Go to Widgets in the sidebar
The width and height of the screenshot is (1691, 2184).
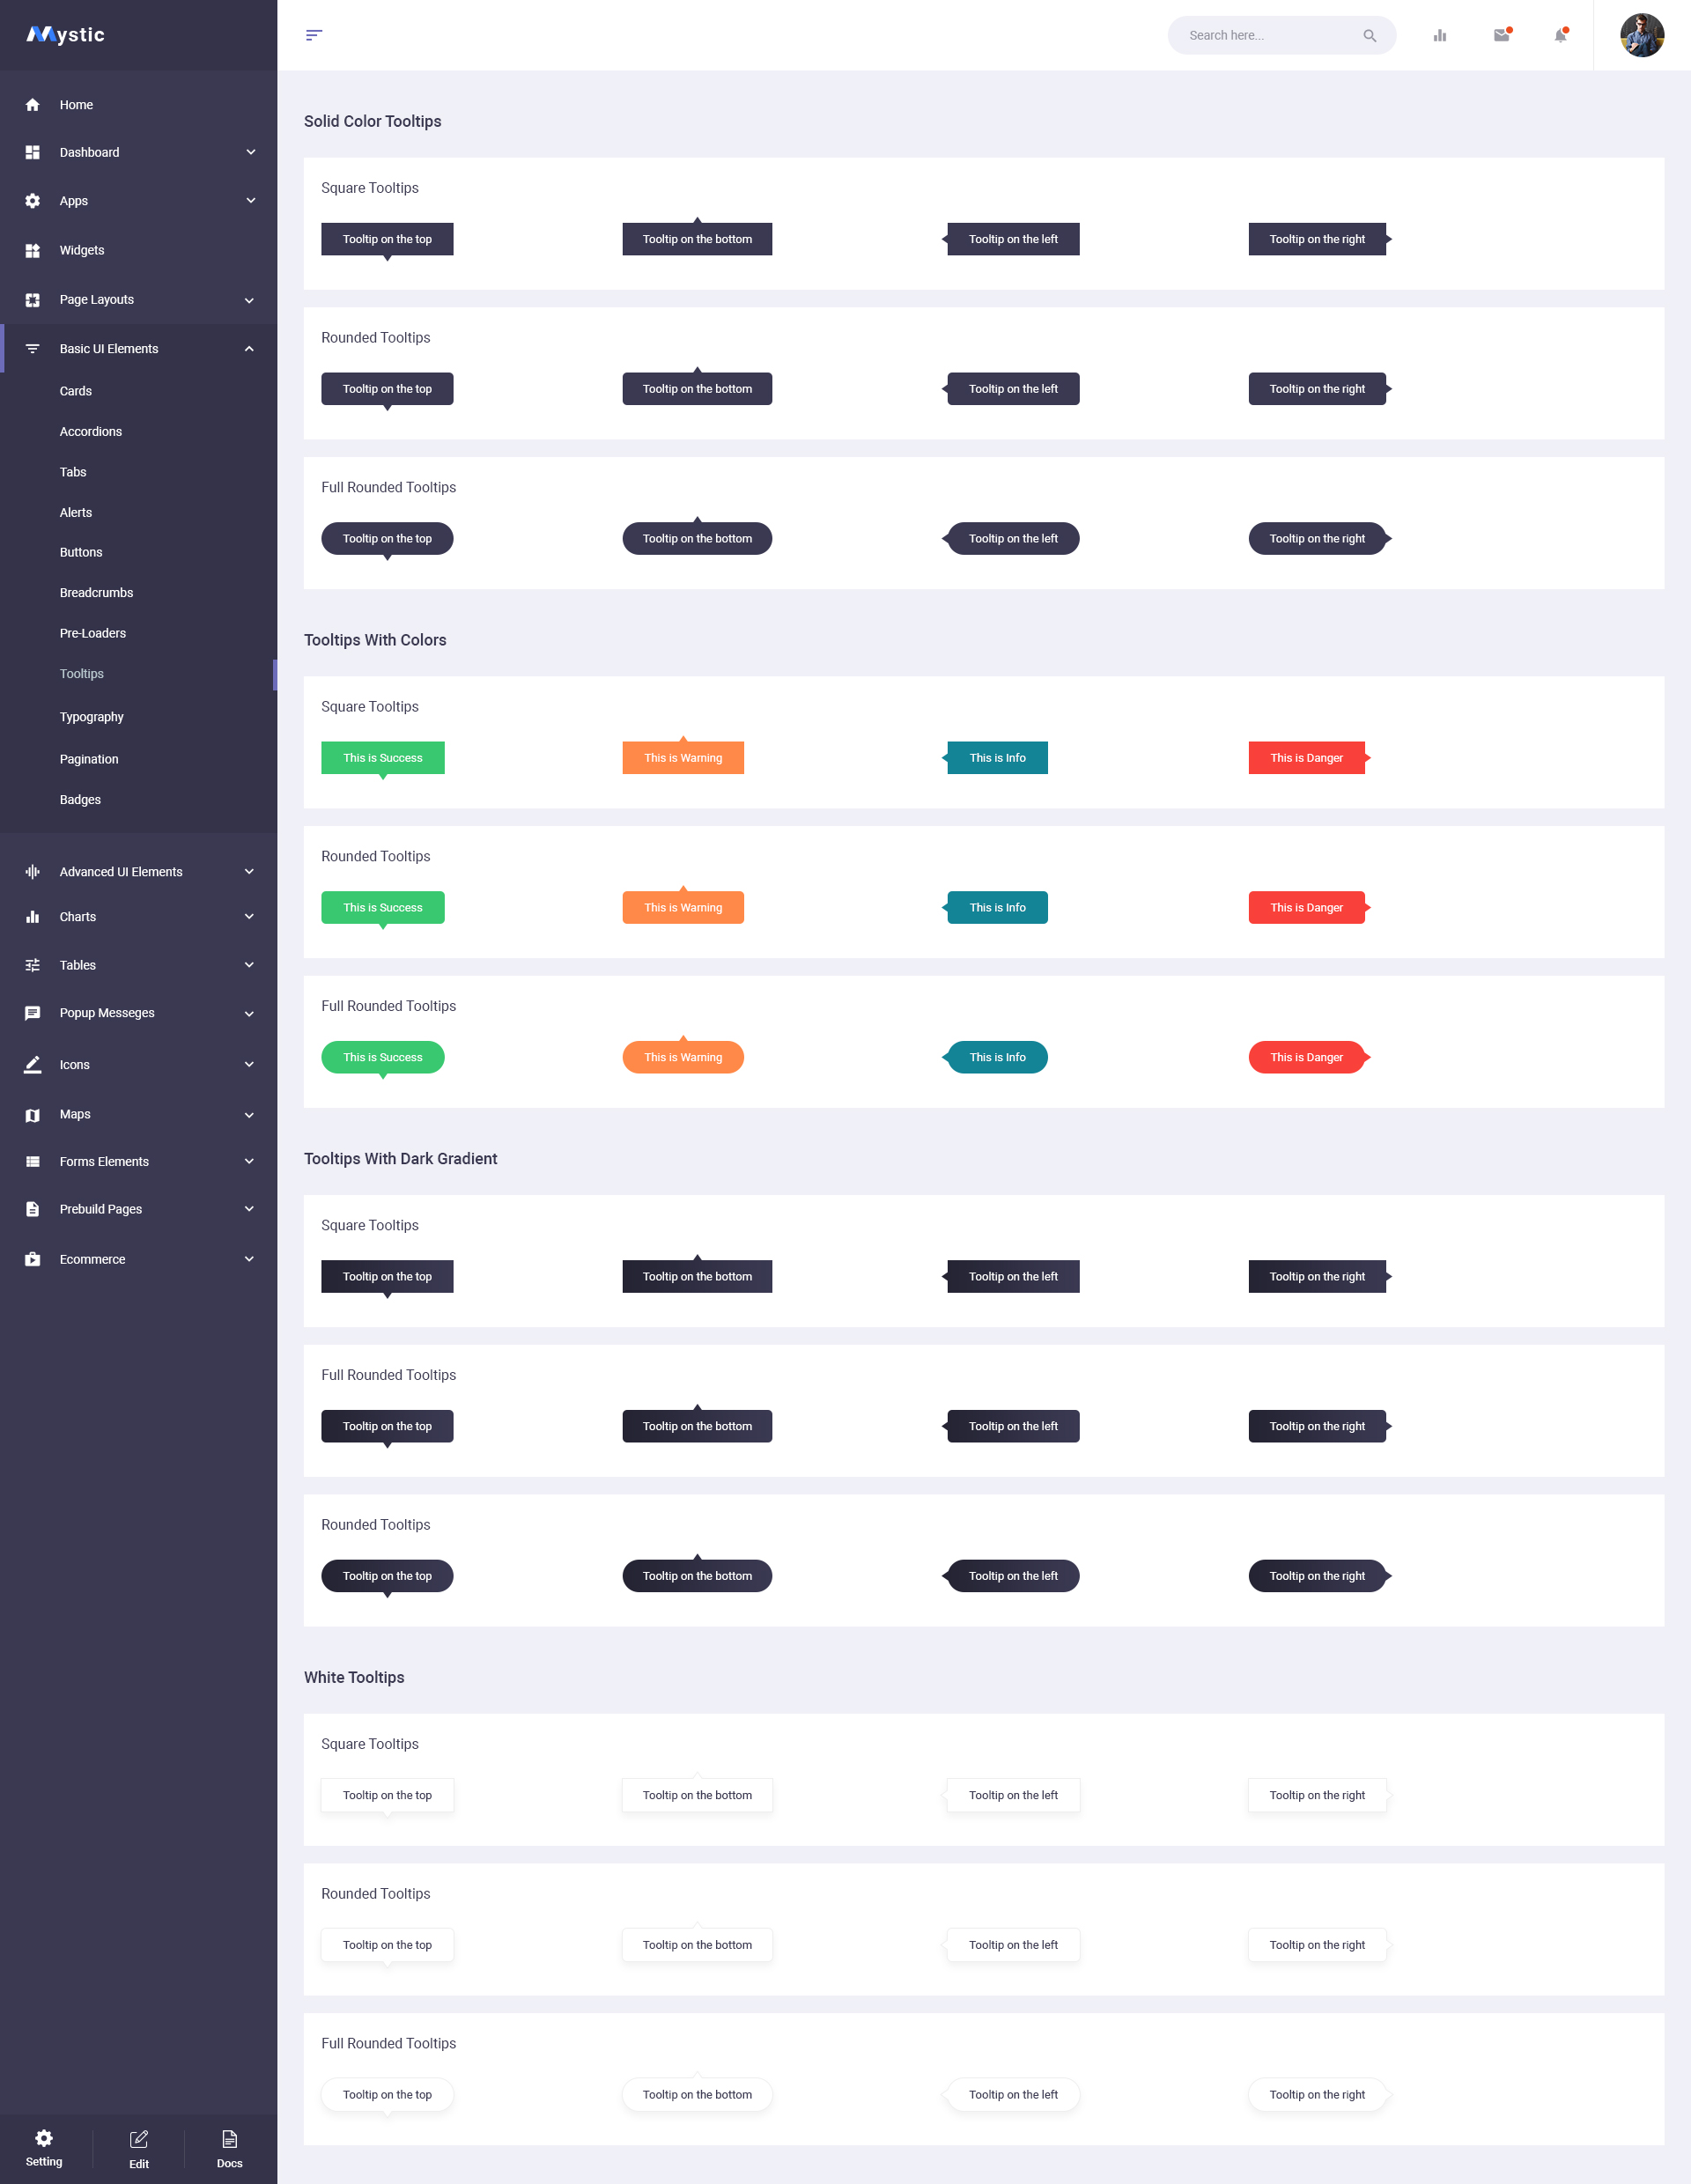82,250
